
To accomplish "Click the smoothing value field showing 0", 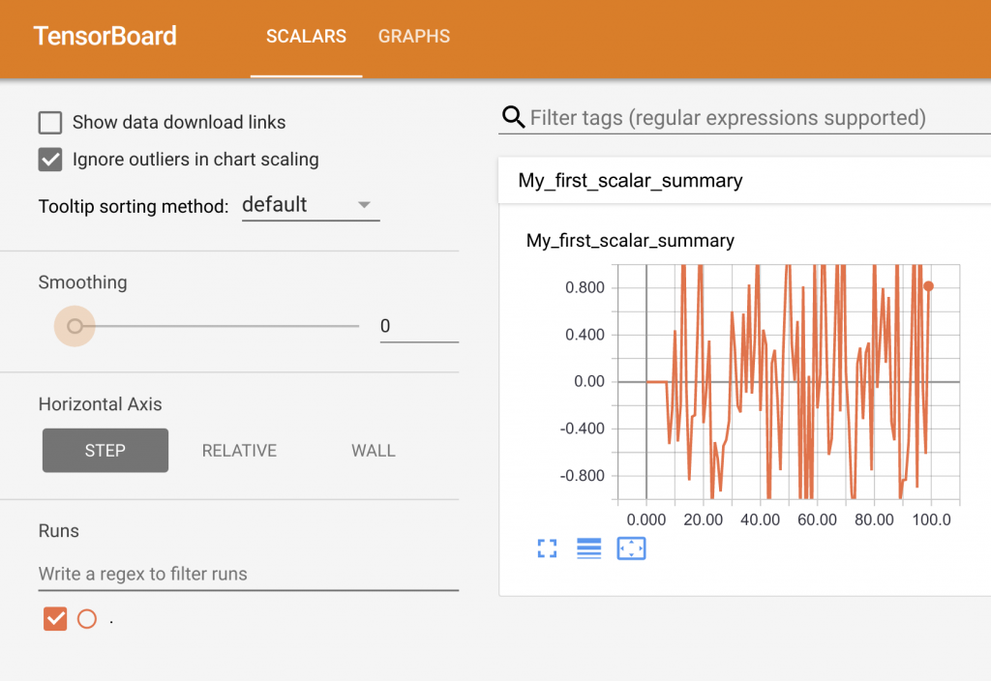I will click(x=418, y=326).
